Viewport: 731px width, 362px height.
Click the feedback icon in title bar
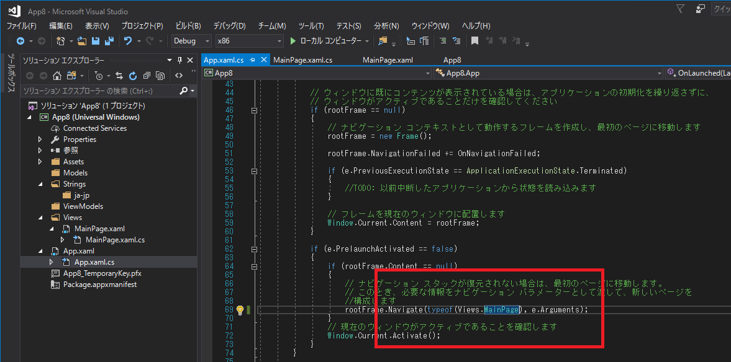pos(700,8)
